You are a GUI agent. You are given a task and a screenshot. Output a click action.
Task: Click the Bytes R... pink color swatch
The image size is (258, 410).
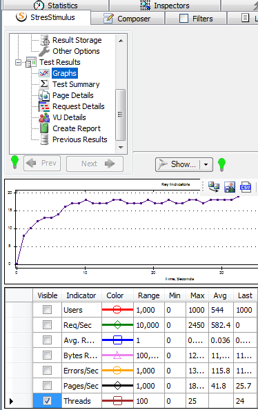click(x=117, y=355)
